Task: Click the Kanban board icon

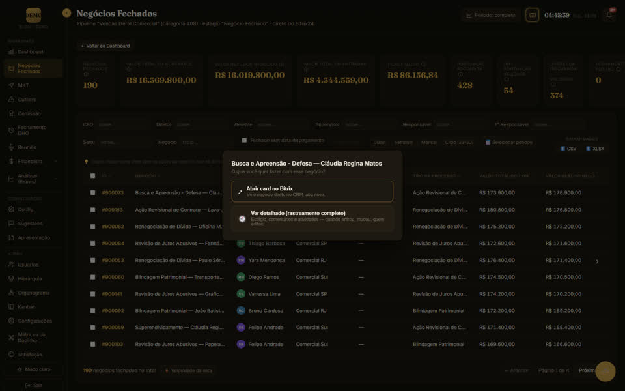Action: pyautogui.click(x=11, y=307)
